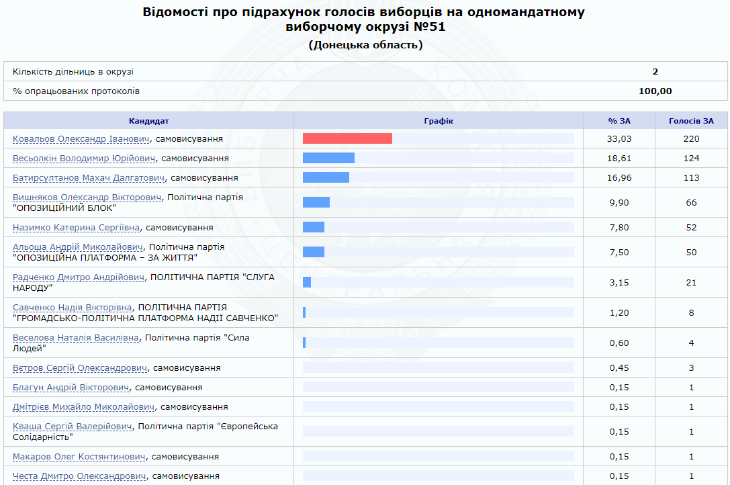Click candidate Весьолкін Володимир Юрійович

pos(84,159)
